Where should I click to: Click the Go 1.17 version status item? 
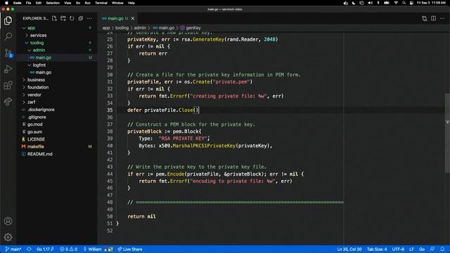pyautogui.click(x=45, y=249)
